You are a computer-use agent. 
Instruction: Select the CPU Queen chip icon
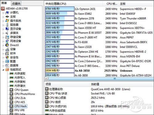[x=11, y=90]
